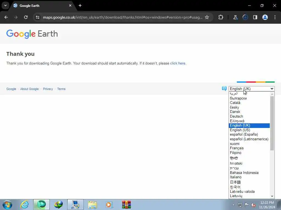Viewport: 281px width, 210px height.
Task: Open the Chrome profile avatar
Action: [265, 17]
